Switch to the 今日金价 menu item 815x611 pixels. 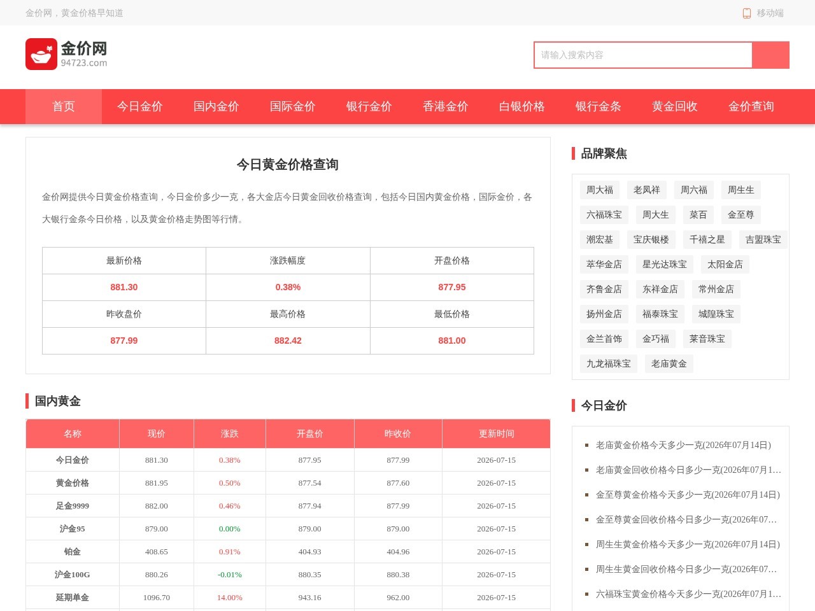[140, 106]
